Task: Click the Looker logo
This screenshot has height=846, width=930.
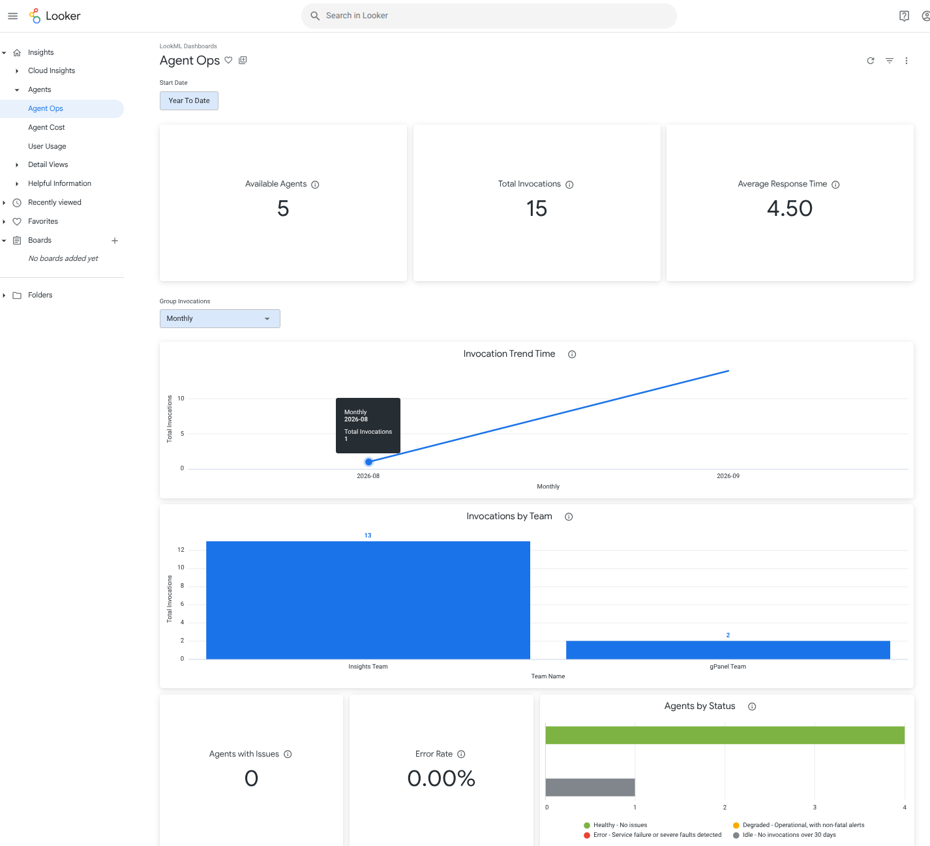Action: [x=55, y=16]
